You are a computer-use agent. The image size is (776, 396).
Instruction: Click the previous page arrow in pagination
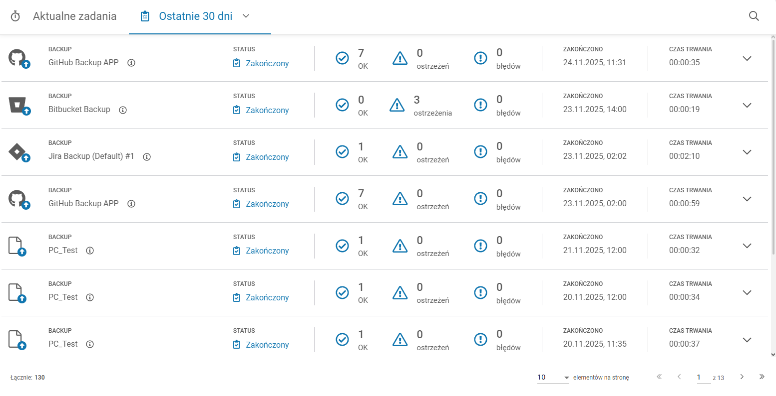(x=679, y=377)
